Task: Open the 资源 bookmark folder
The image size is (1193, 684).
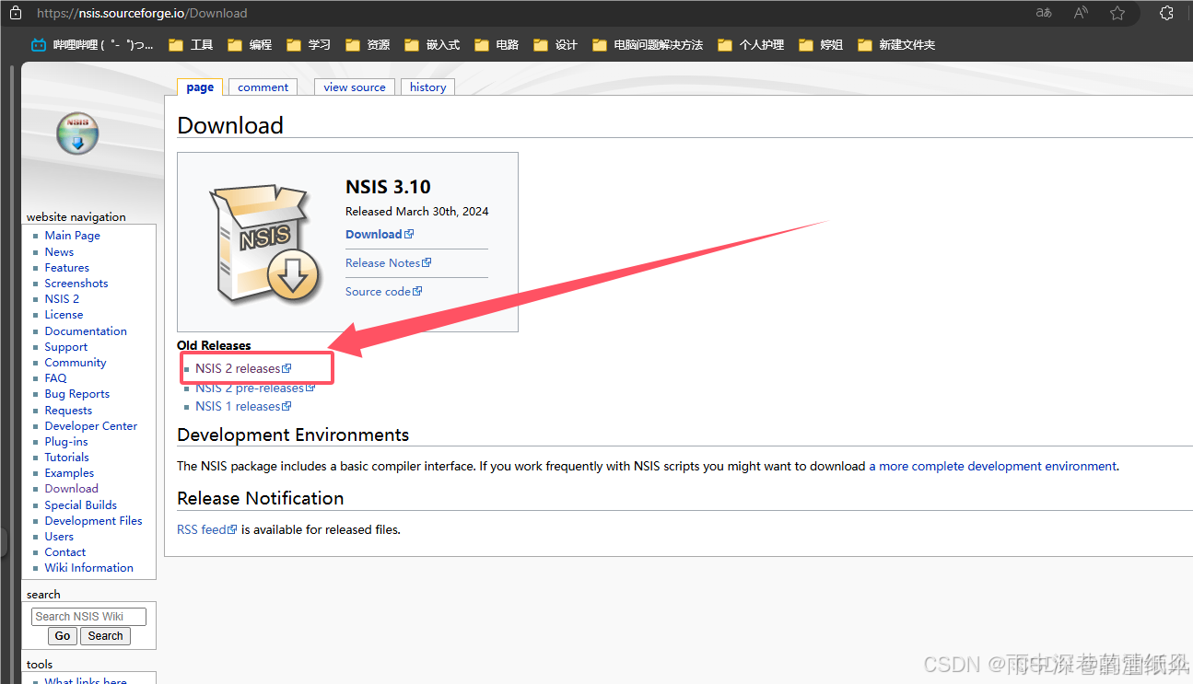Action: point(368,44)
